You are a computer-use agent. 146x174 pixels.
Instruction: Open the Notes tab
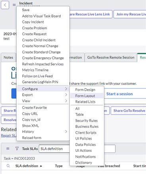(x=8, y=57)
